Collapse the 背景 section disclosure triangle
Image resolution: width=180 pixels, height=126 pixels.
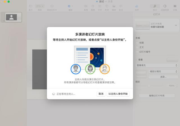(136, 60)
